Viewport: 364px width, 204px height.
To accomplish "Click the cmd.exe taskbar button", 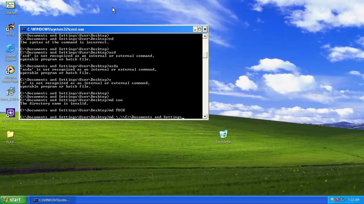I will click(x=53, y=200).
